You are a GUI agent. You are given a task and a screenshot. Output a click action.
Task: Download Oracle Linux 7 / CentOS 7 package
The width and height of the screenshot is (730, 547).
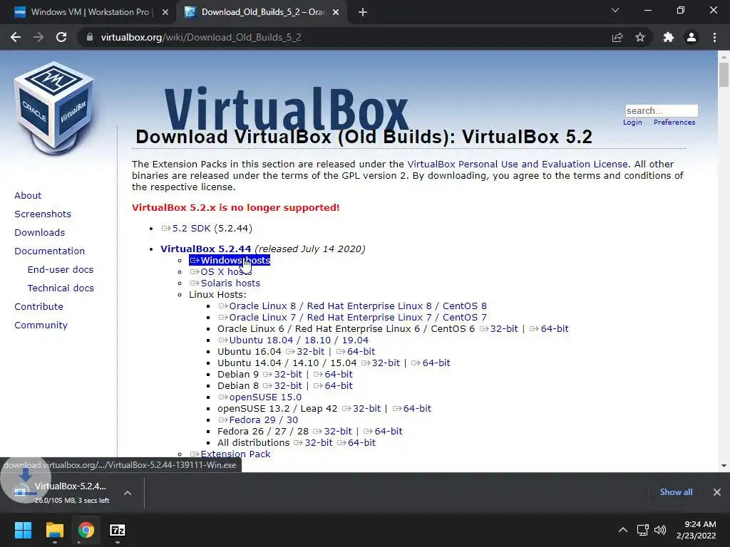click(x=352, y=317)
